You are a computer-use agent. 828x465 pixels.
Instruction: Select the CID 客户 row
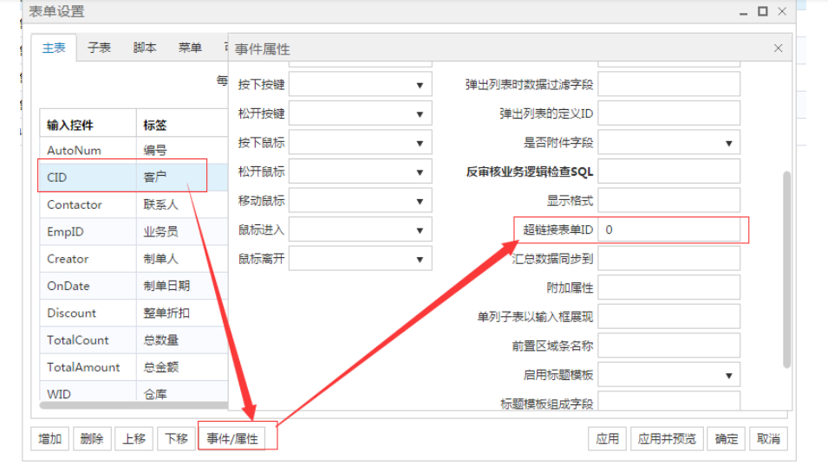[x=121, y=178]
